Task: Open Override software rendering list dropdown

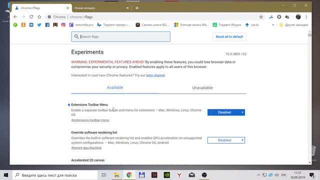Action: pyautogui.click(x=226, y=140)
